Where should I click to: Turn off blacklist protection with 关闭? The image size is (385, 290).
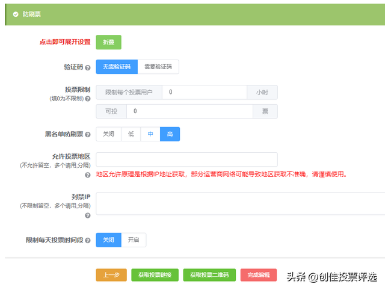click(108, 134)
